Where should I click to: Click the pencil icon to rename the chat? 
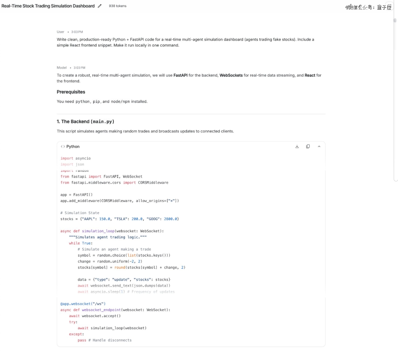[99, 6]
